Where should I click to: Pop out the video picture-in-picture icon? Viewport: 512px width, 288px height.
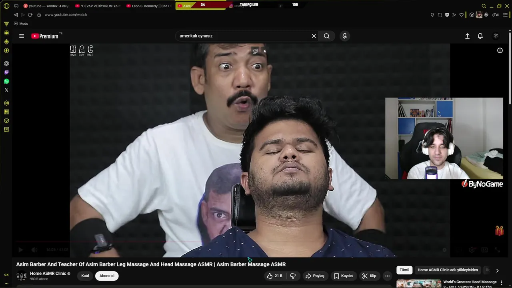pyautogui.click(x=255, y=51)
